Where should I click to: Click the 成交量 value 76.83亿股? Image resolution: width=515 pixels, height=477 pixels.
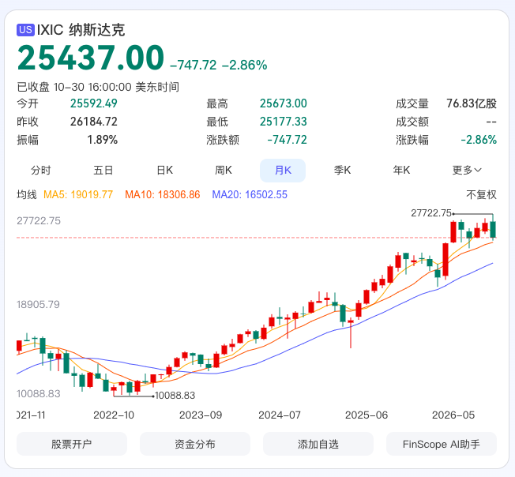(472, 103)
